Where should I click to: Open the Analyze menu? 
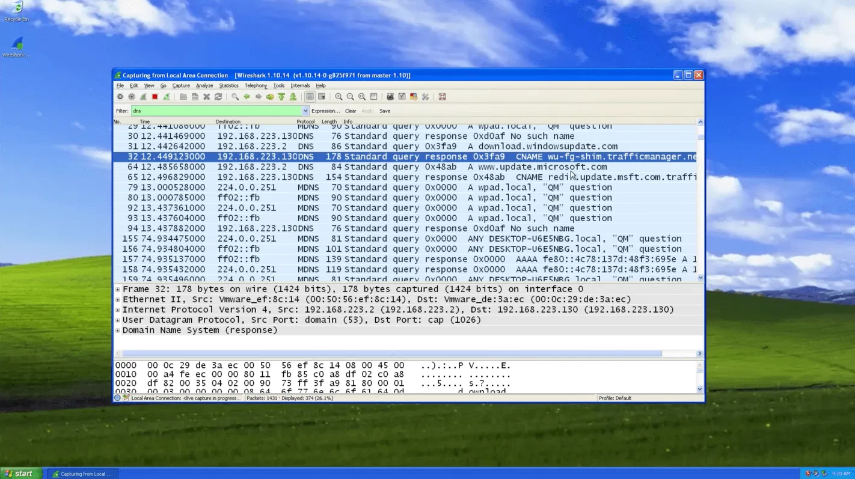(204, 86)
